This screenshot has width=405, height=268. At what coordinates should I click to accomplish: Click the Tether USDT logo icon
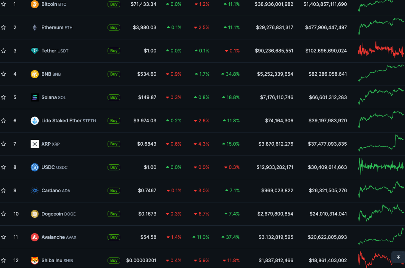point(35,51)
